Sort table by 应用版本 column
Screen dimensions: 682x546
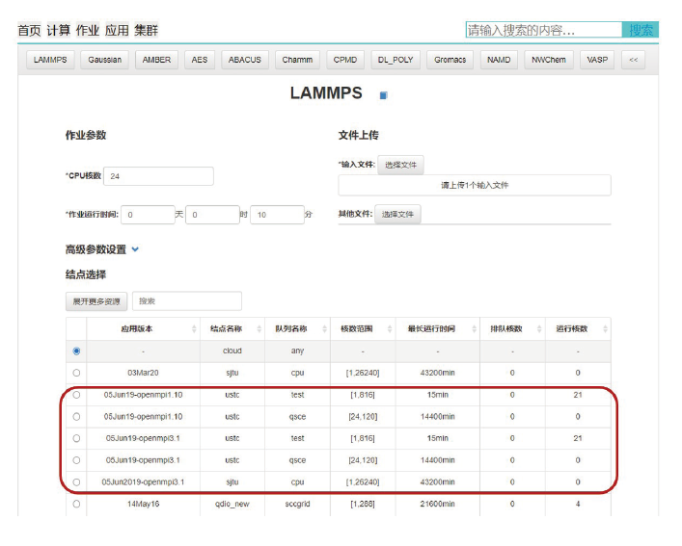[x=194, y=329]
